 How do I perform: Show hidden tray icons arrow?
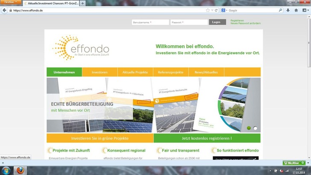[x=270, y=171]
